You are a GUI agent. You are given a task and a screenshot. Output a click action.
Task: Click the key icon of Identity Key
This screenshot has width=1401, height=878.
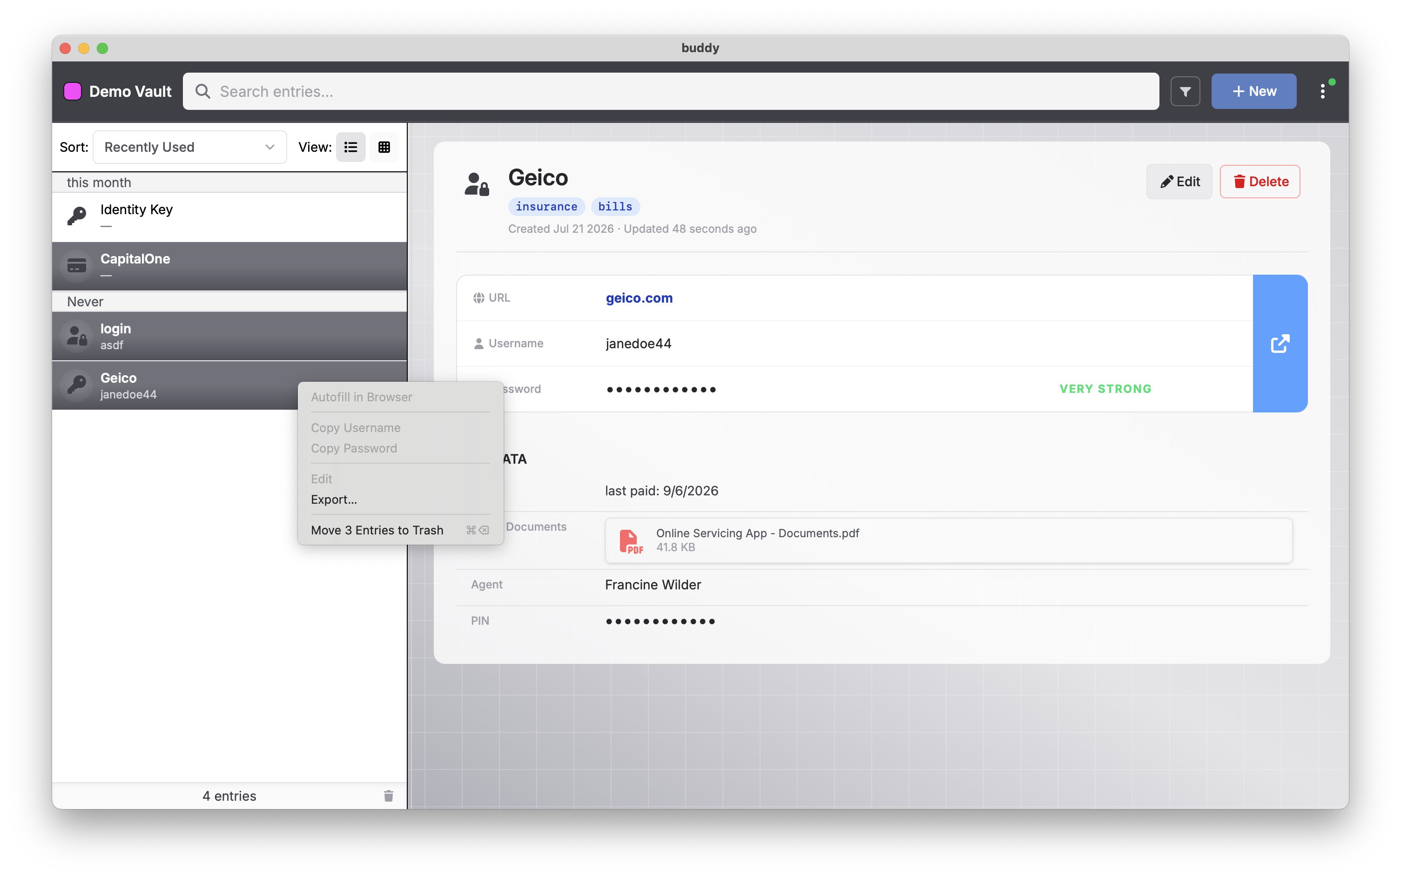[x=77, y=216]
